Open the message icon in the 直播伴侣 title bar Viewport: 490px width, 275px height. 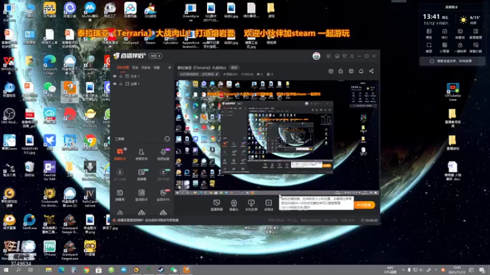coord(328,56)
